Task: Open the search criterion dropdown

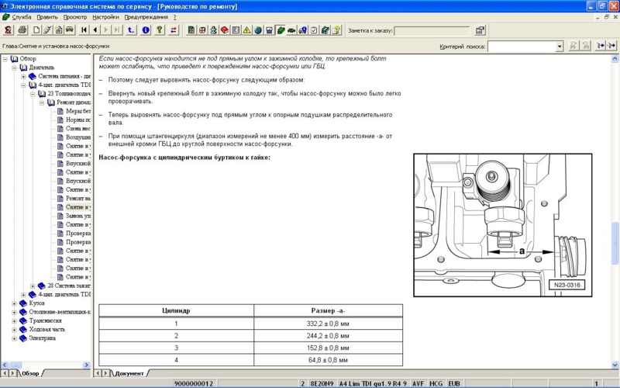Action: coord(560,47)
